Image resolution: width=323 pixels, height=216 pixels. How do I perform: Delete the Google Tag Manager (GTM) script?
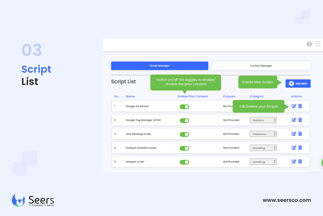(300, 120)
